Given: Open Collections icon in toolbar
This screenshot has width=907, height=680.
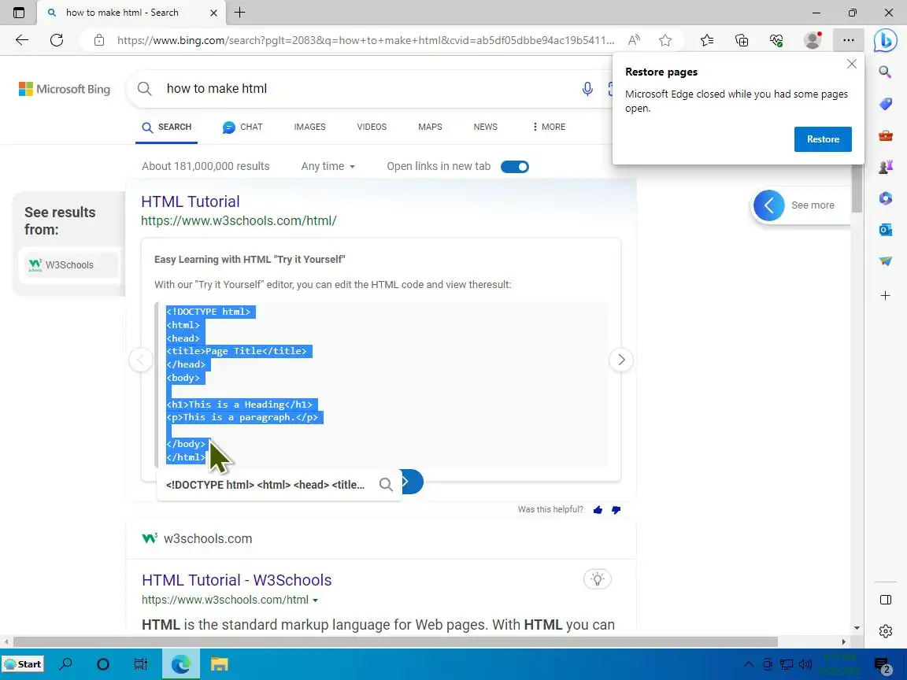Looking at the screenshot, I should [742, 40].
